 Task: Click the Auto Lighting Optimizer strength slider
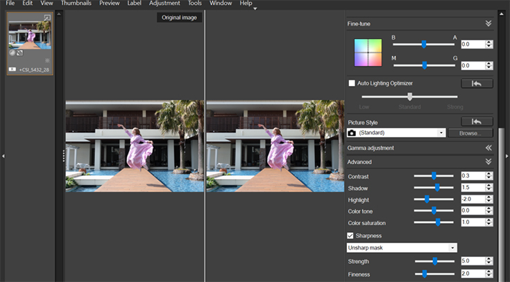pos(410,96)
